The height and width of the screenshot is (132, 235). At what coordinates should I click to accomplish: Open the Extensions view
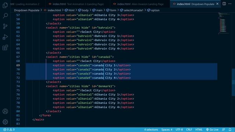pyautogui.click(x=5, y=48)
